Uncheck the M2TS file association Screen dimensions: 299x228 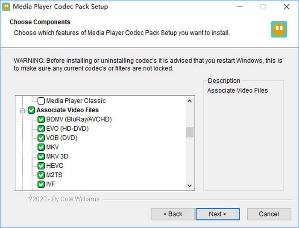(x=41, y=175)
